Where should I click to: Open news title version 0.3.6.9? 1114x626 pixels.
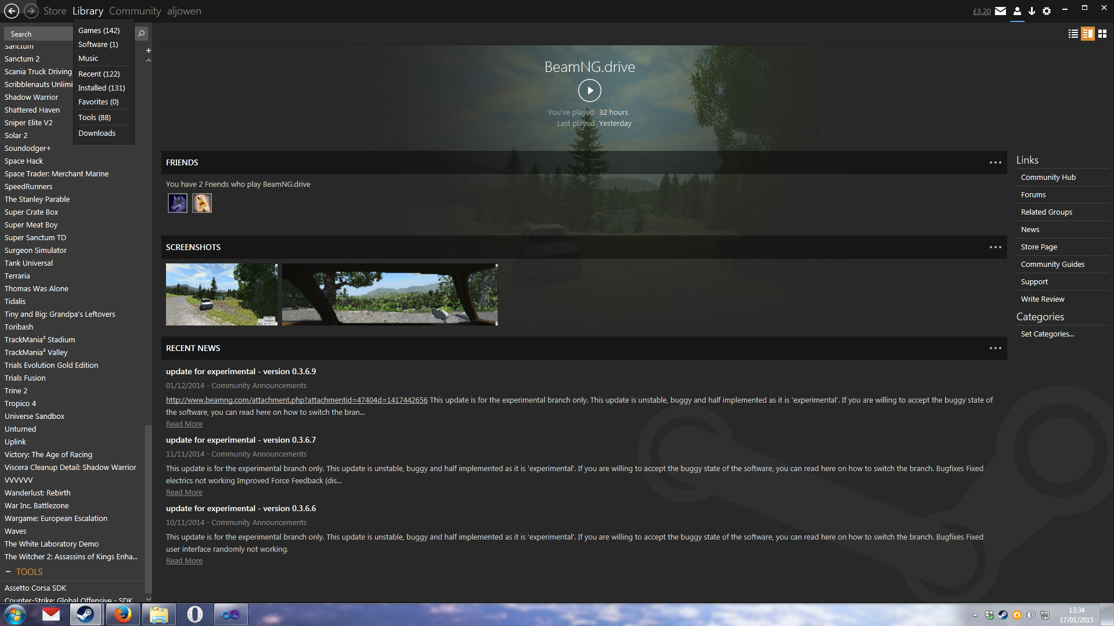[x=241, y=371]
